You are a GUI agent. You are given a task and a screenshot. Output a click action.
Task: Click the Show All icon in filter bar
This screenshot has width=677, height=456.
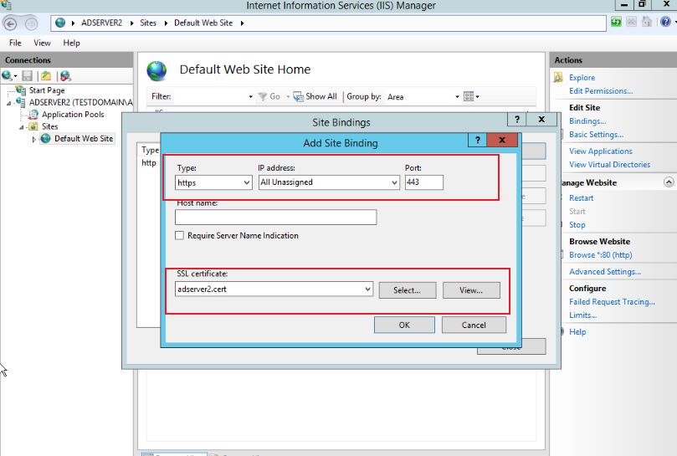(298, 97)
